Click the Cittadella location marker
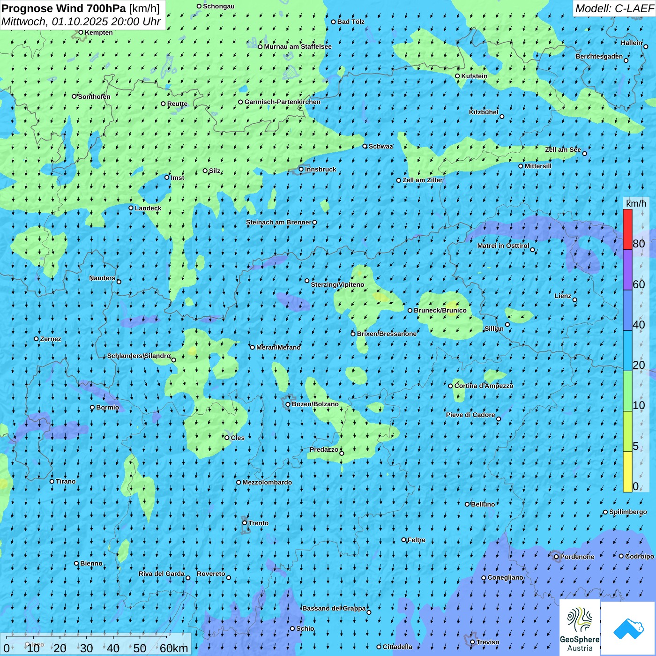 (x=379, y=647)
